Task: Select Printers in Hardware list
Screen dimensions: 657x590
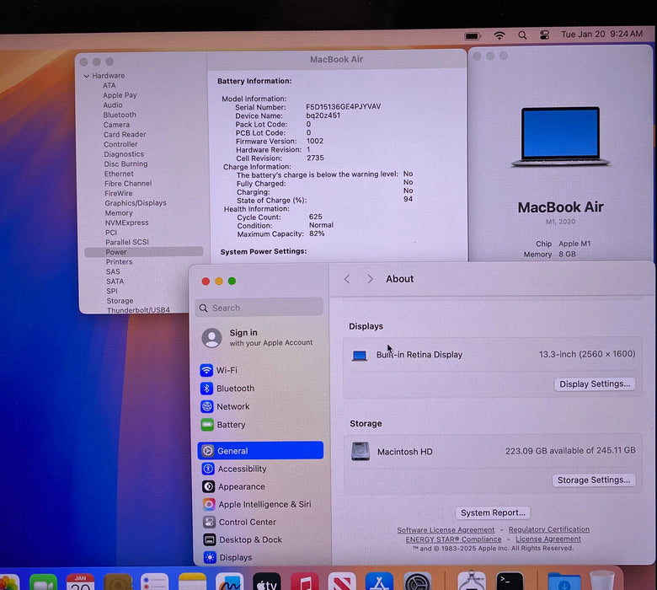Action: coord(119,261)
